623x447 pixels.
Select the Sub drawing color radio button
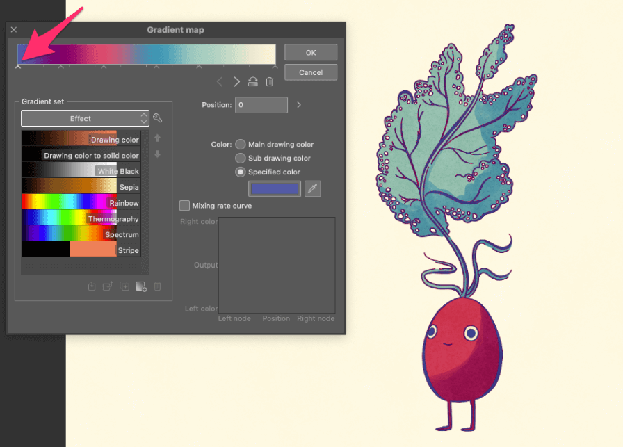pyautogui.click(x=241, y=158)
